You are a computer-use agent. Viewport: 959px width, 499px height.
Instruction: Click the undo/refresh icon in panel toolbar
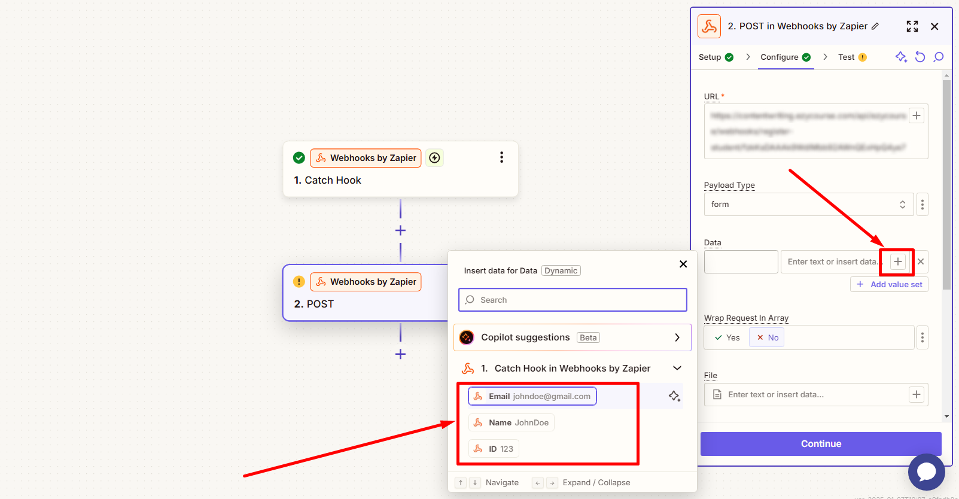[x=920, y=57]
